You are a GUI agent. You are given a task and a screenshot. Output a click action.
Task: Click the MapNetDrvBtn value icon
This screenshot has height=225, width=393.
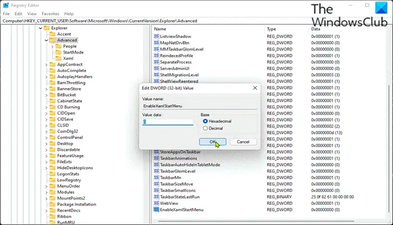pyautogui.click(x=157, y=43)
